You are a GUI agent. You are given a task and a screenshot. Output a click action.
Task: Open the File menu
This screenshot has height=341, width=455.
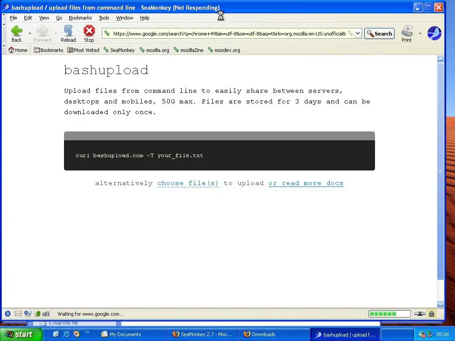point(13,18)
